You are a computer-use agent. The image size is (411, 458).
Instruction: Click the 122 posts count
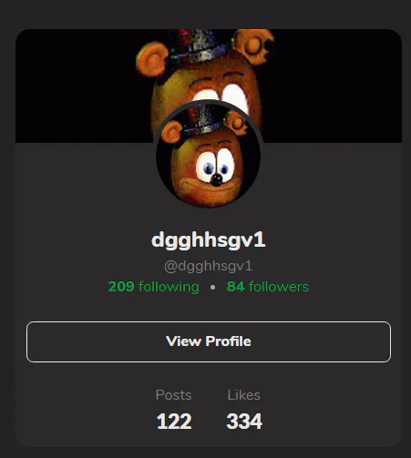174,422
